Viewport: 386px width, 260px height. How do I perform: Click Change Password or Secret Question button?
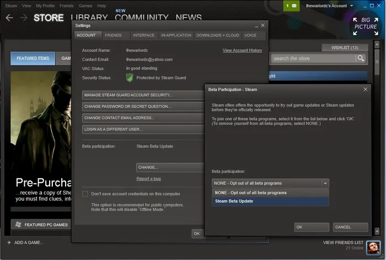click(143, 107)
